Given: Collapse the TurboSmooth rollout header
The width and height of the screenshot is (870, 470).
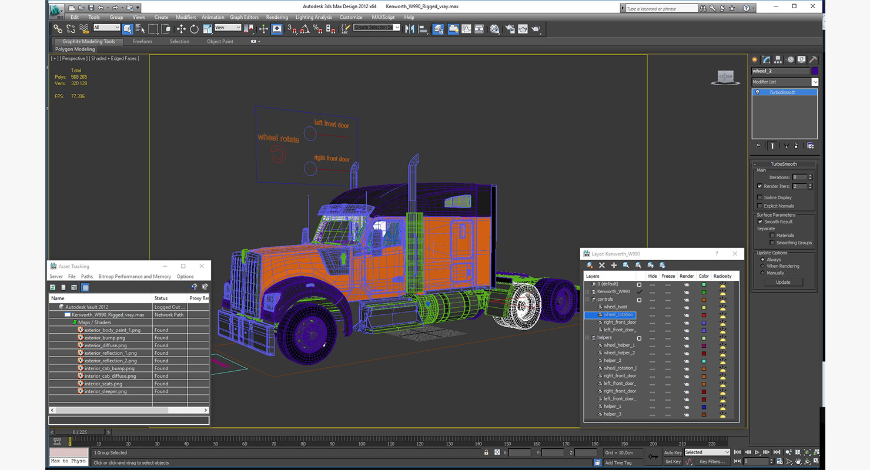Looking at the screenshot, I should pos(784,164).
